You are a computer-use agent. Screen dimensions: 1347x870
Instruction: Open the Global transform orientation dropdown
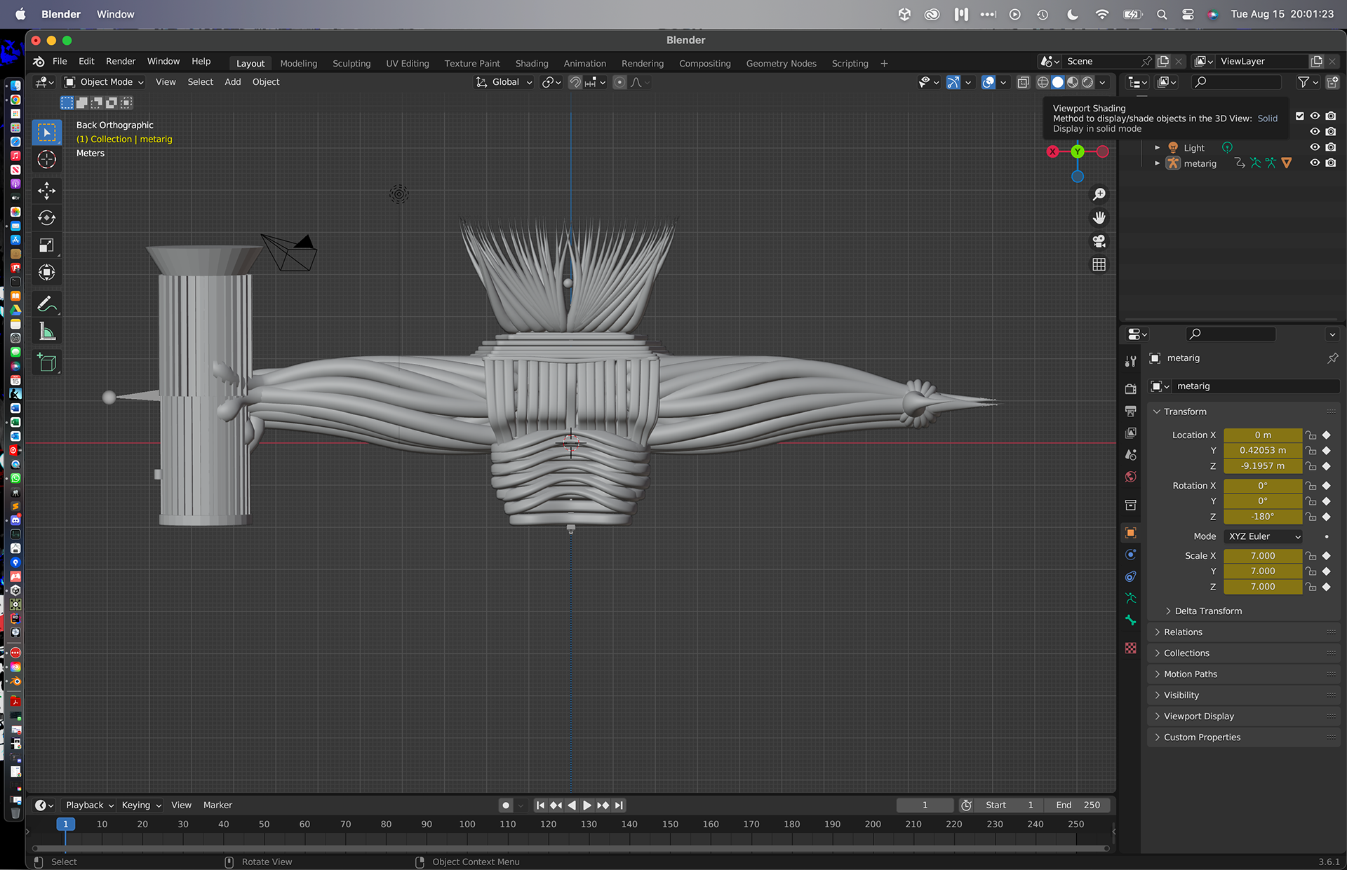point(504,82)
